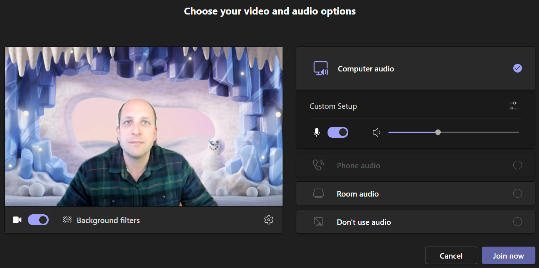Click the speaker volume slider handle

pos(438,132)
